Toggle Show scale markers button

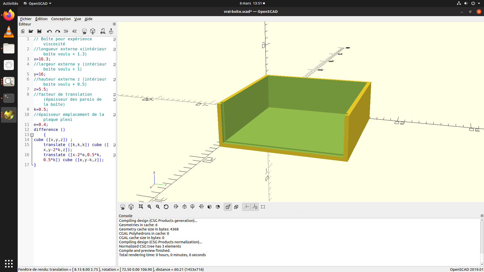pos(255,207)
